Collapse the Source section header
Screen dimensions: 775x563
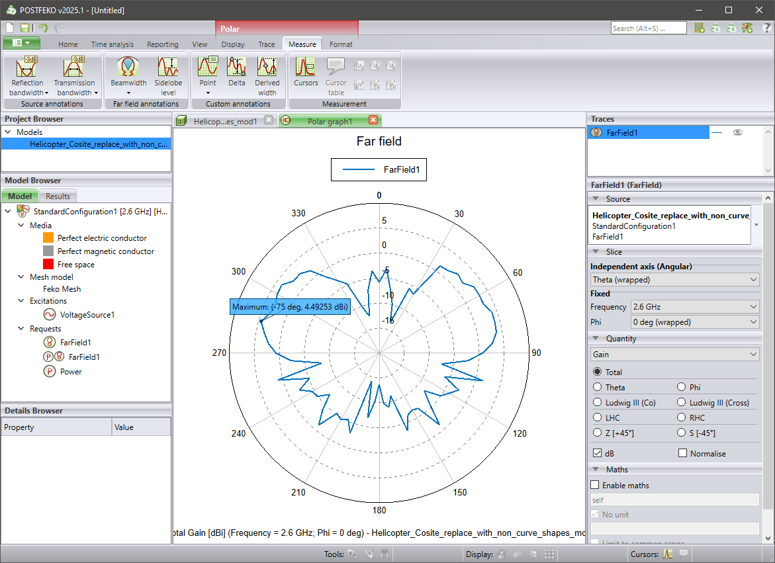pyautogui.click(x=674, y=198)
